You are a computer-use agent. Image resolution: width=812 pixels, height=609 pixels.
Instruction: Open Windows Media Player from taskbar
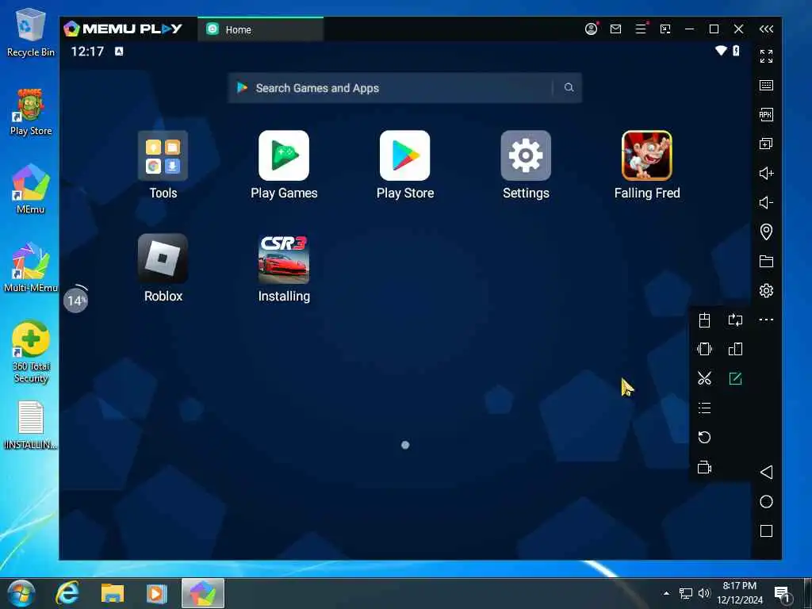156,593
